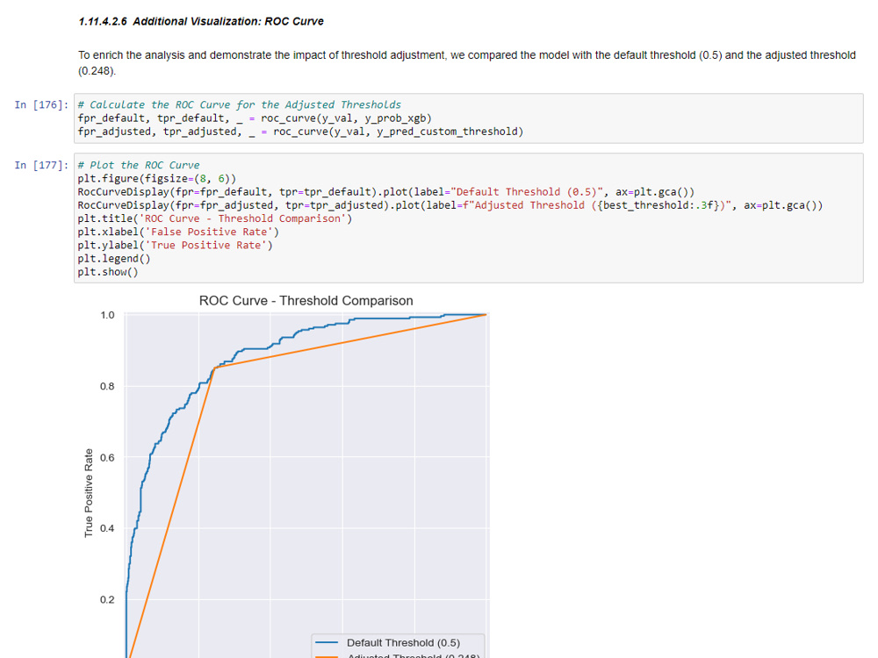Click the paragraph describing threshold adjustment comparison
The width and height of the screenshot is (878, 658).
point(467,62)
